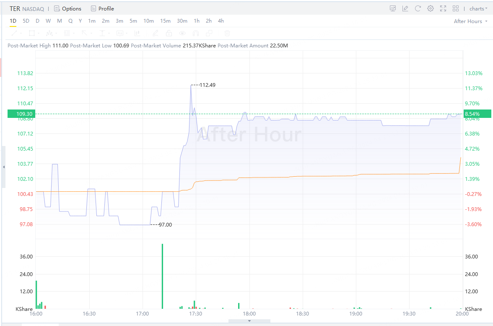Open the Fibonacci list tool dropdown arrow

coord(74,34)
